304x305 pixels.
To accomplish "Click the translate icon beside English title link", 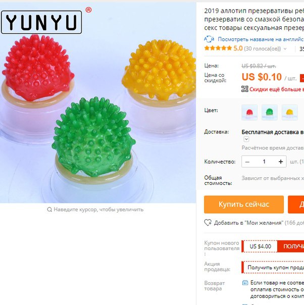I will (209, 39).
